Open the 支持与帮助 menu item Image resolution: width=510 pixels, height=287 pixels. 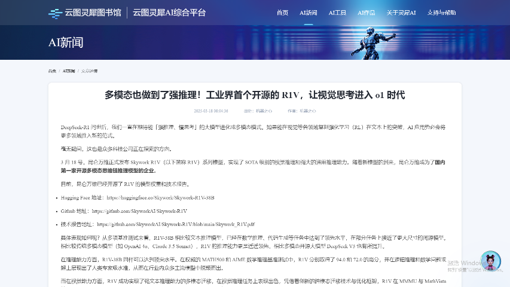coord(441,13)
